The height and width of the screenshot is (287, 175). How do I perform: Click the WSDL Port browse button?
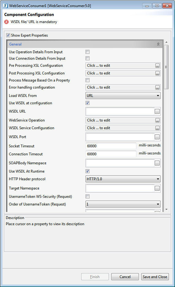pos(157,137)
